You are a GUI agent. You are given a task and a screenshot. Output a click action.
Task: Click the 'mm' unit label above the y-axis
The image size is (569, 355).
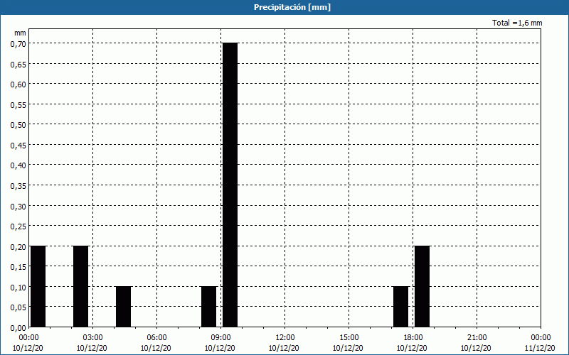pyautogui.click(x=21, y=33)
